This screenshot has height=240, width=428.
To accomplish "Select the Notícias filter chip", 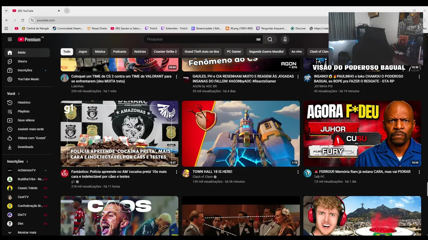I will [x=140, y=52].
